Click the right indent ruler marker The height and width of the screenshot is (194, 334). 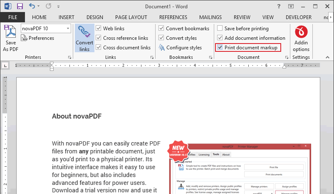tap(284, 67)
